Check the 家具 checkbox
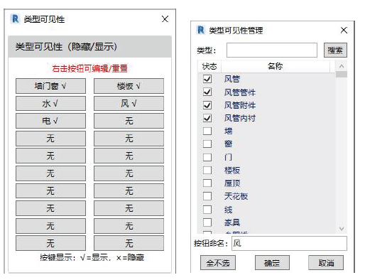Viewport: 365px width, 280px height. (x=207, y=222)
